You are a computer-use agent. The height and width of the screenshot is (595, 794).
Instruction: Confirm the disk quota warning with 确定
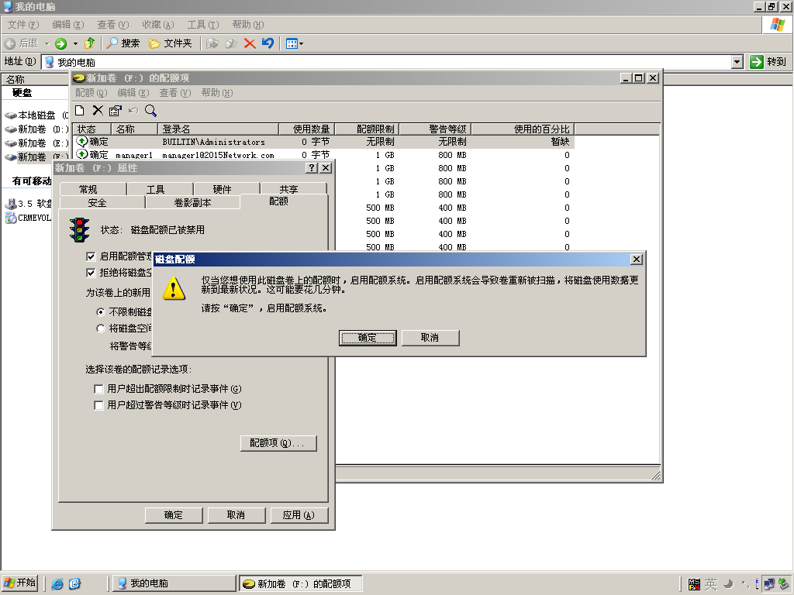368,338
